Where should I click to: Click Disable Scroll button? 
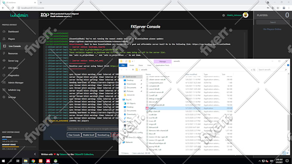coord(88,135)
